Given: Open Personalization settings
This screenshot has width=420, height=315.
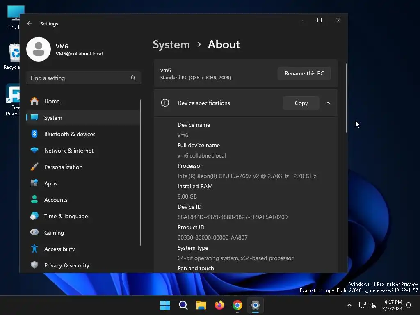Looking at the screenshot, I should 83,167.
